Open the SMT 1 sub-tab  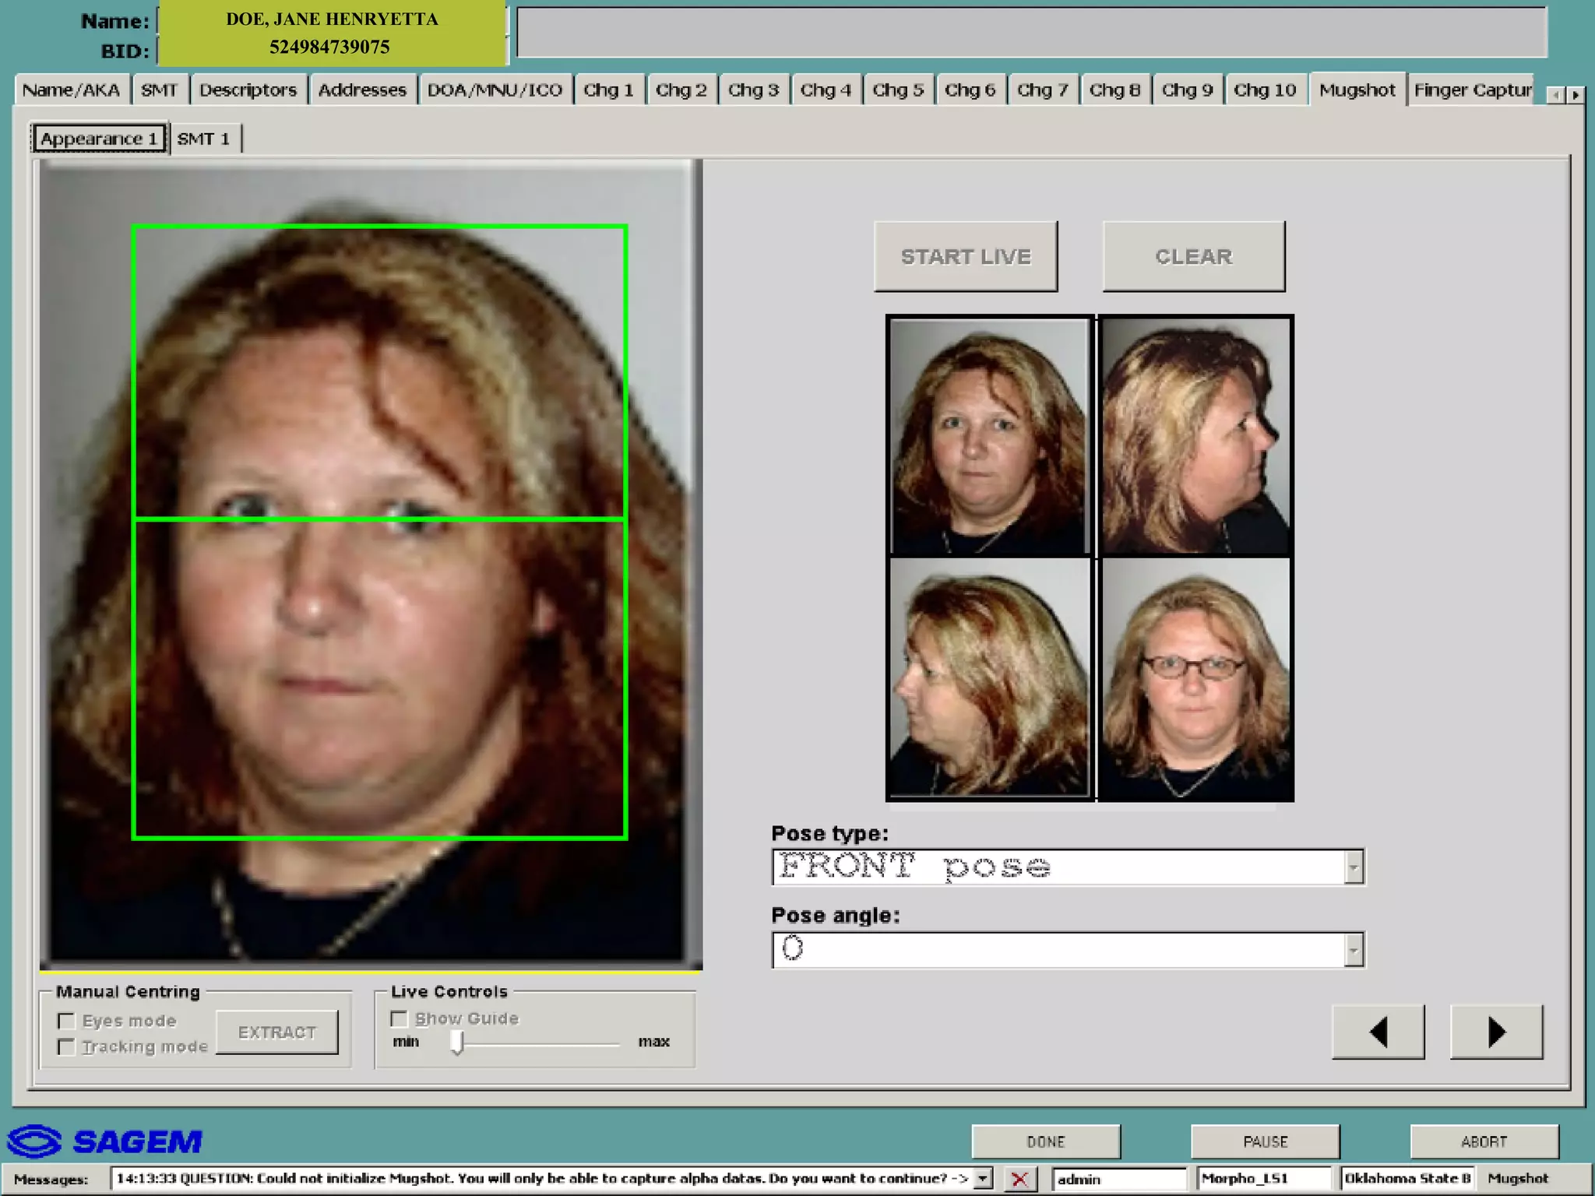coord(203,139)
